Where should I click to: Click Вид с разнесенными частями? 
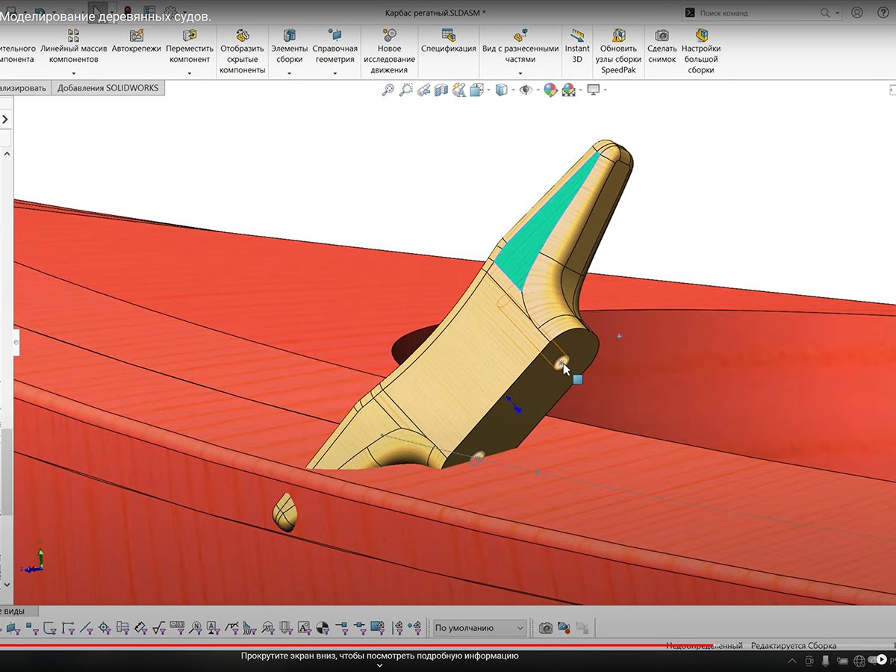[520, 45]
